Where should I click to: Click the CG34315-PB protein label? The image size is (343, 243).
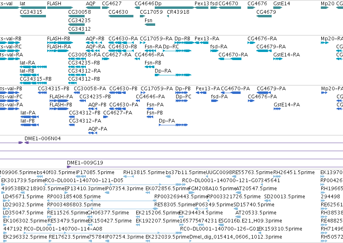point(54,89)
